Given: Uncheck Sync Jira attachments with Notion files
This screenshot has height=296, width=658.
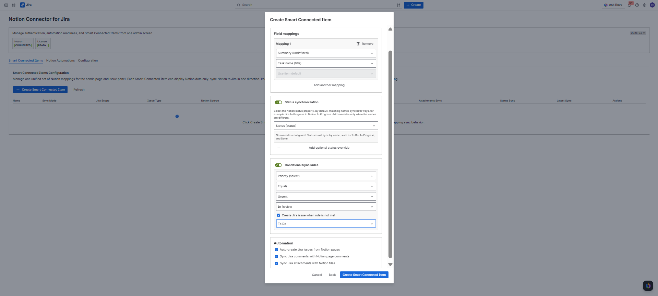Looking at the screenshot, I should click(276, 263).
